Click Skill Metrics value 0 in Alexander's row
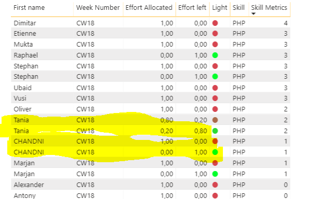Screen dimensions: 310x199 286,185
